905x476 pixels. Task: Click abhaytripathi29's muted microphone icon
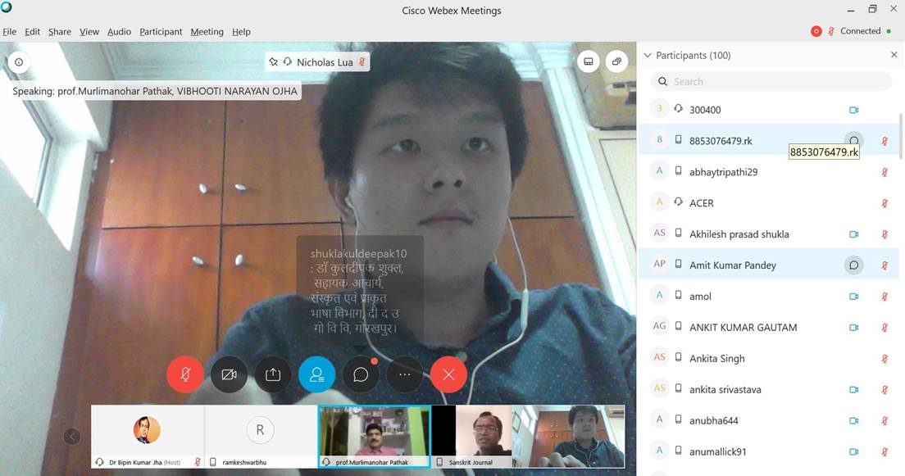[885, 172]
